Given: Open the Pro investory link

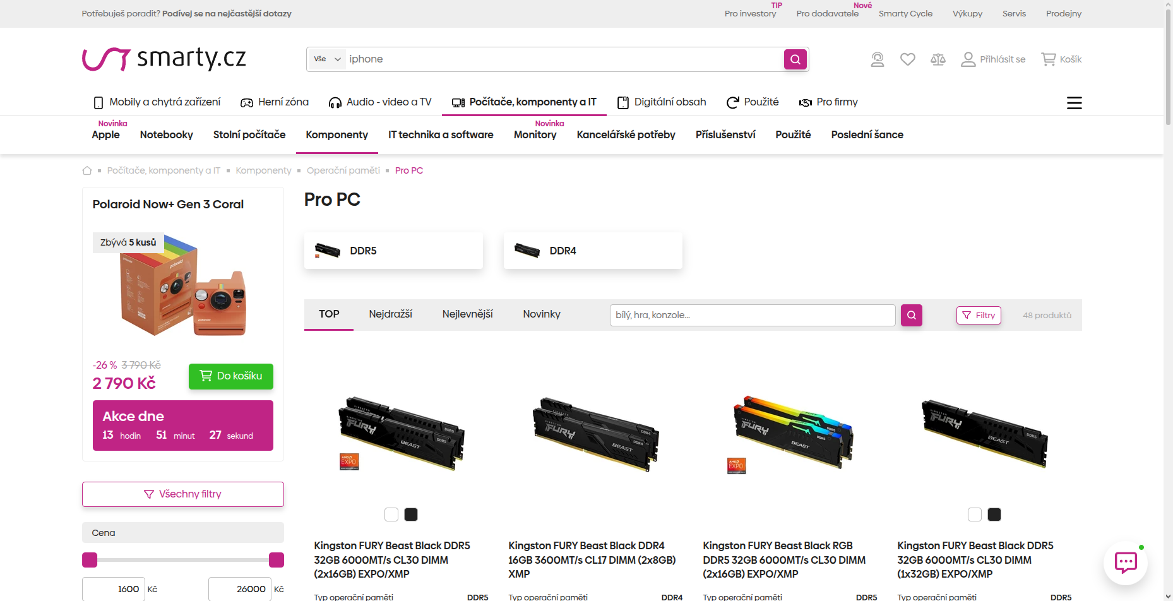Looking at the screenshot, I should pyautogui.click(x=750, y=13).
